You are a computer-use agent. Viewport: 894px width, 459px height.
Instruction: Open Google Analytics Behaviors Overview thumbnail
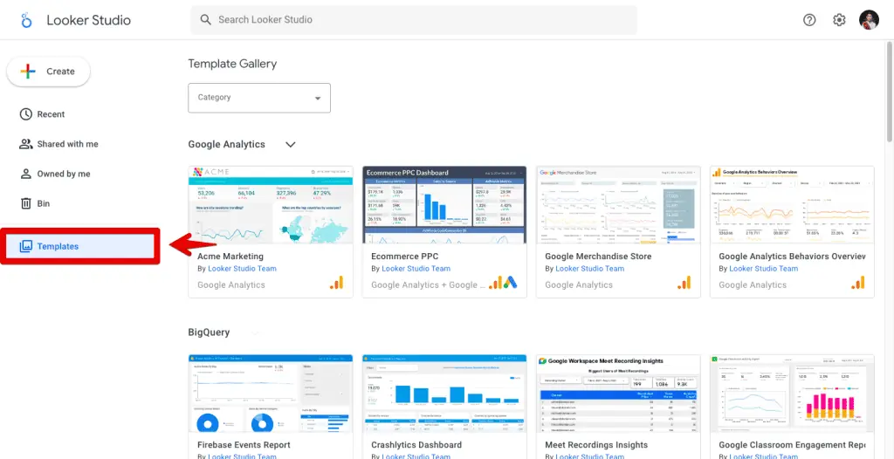coord(792,205)
